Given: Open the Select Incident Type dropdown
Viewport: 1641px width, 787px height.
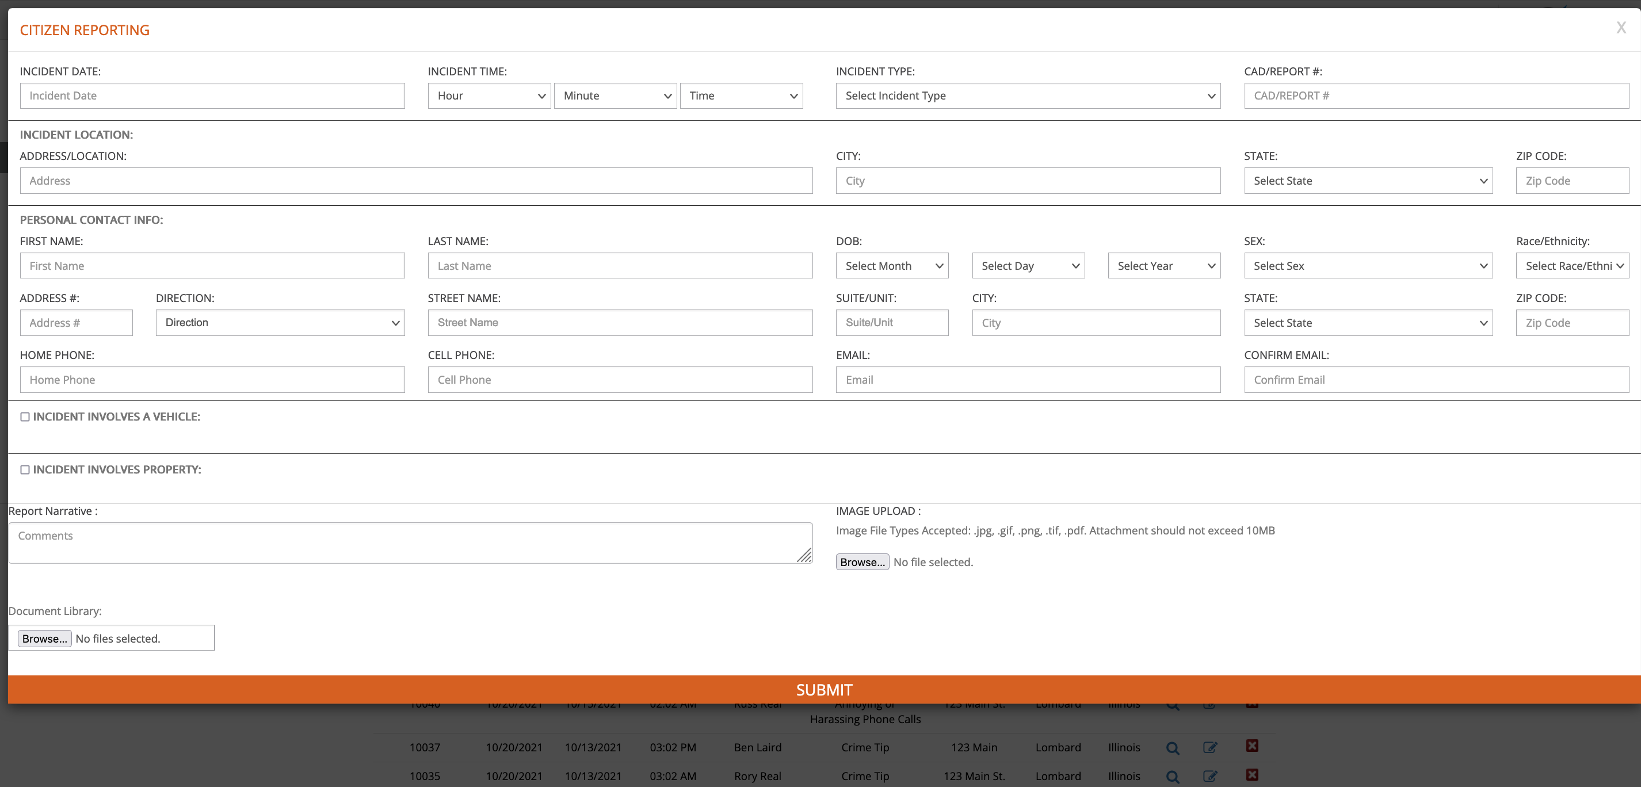Looking at the screenshot, I should [1028, 95].
